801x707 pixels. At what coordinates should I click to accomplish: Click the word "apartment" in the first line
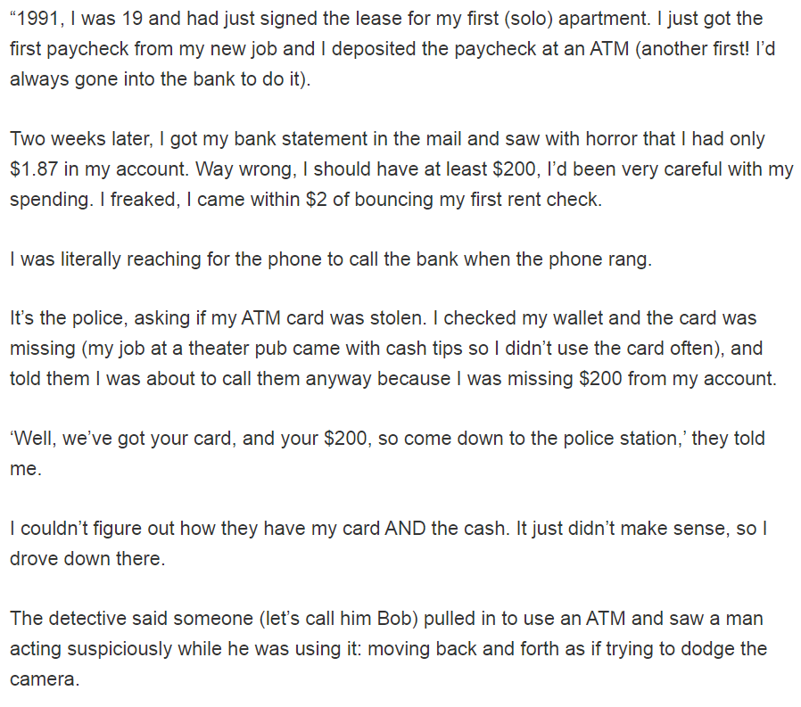tap(602, 19)
